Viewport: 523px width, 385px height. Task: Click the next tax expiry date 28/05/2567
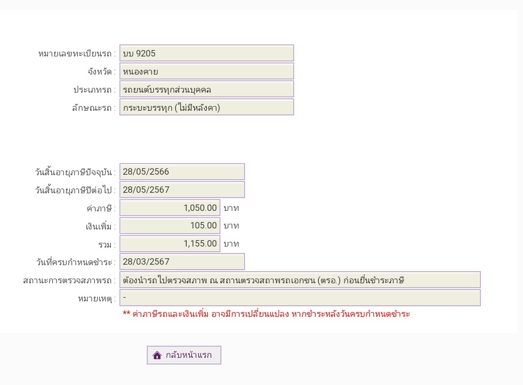pos(182,190)
